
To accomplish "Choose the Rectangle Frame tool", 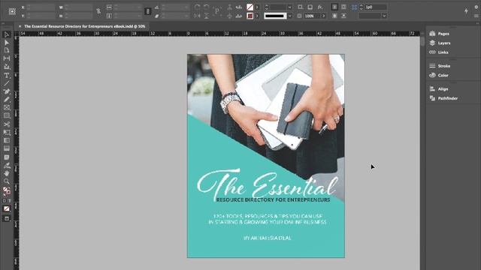I will point(7,107).
